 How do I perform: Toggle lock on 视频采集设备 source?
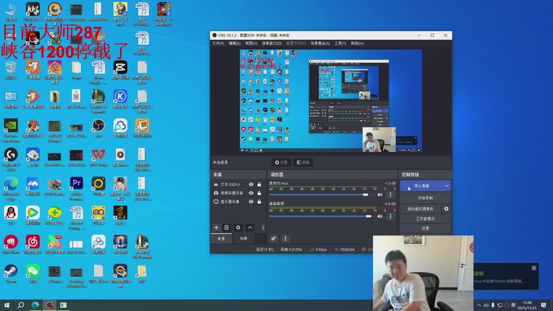click(x=259, y=193)
